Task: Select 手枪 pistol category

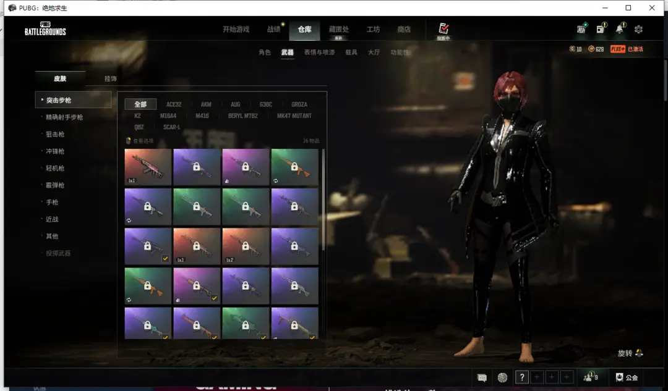Action: tap(52, 202)
